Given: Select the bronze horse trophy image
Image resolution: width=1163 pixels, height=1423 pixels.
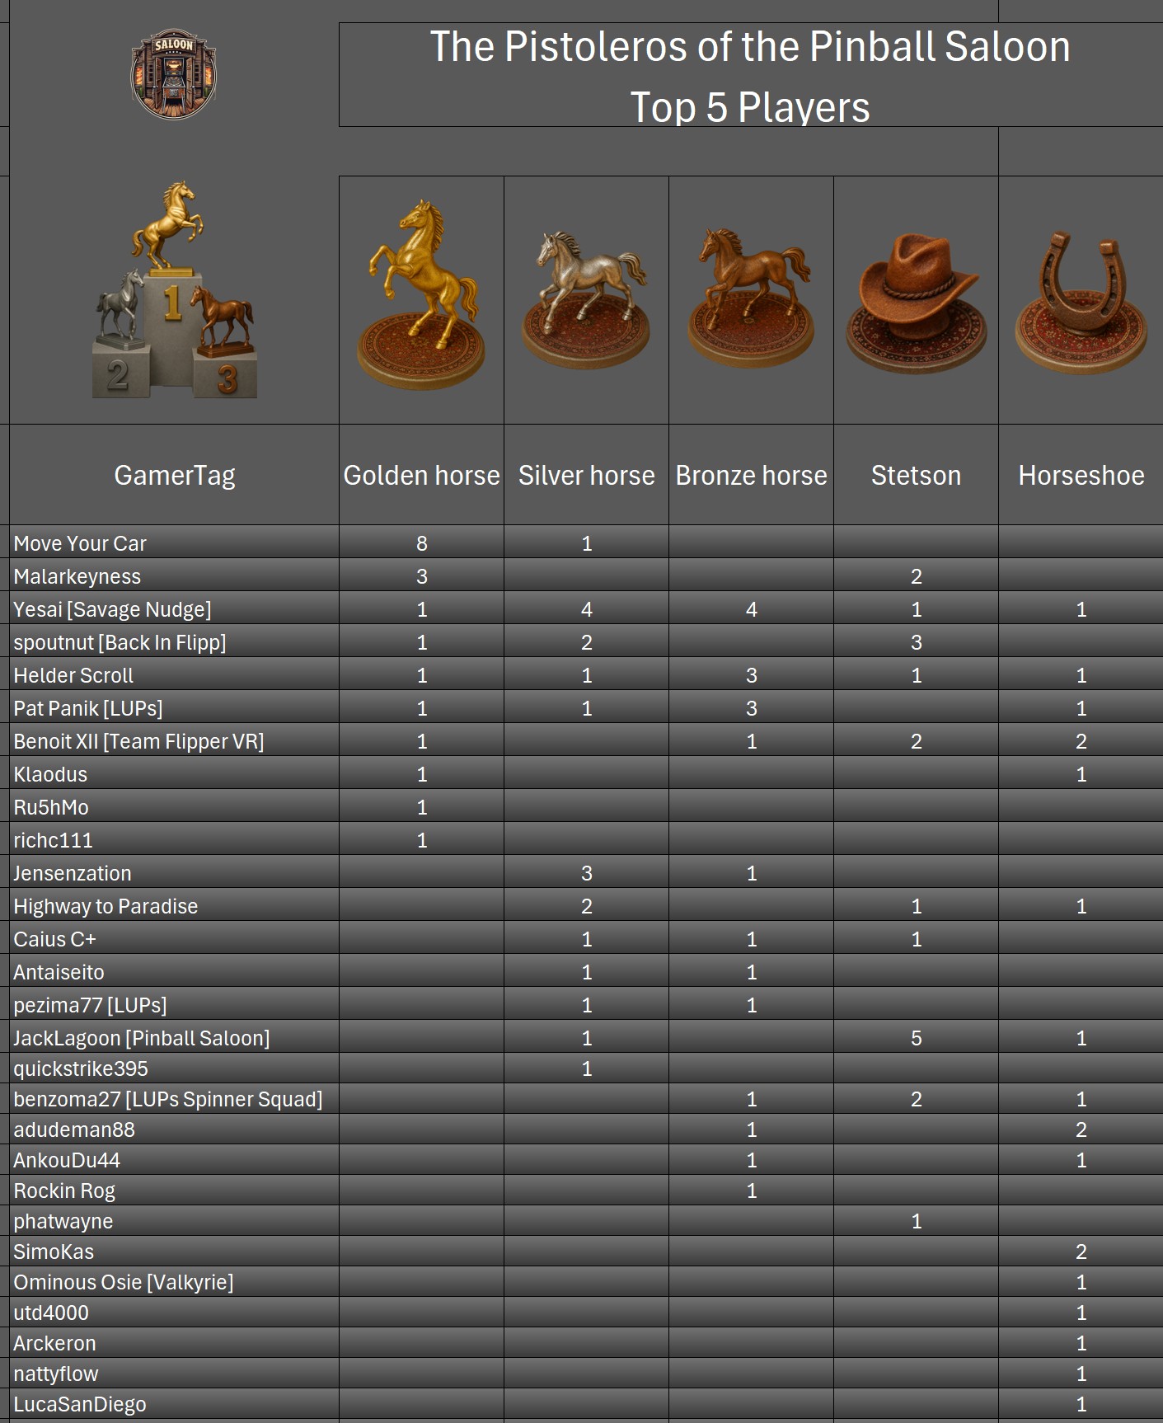Looking at the screenshot, I should (x=751, y=296).
